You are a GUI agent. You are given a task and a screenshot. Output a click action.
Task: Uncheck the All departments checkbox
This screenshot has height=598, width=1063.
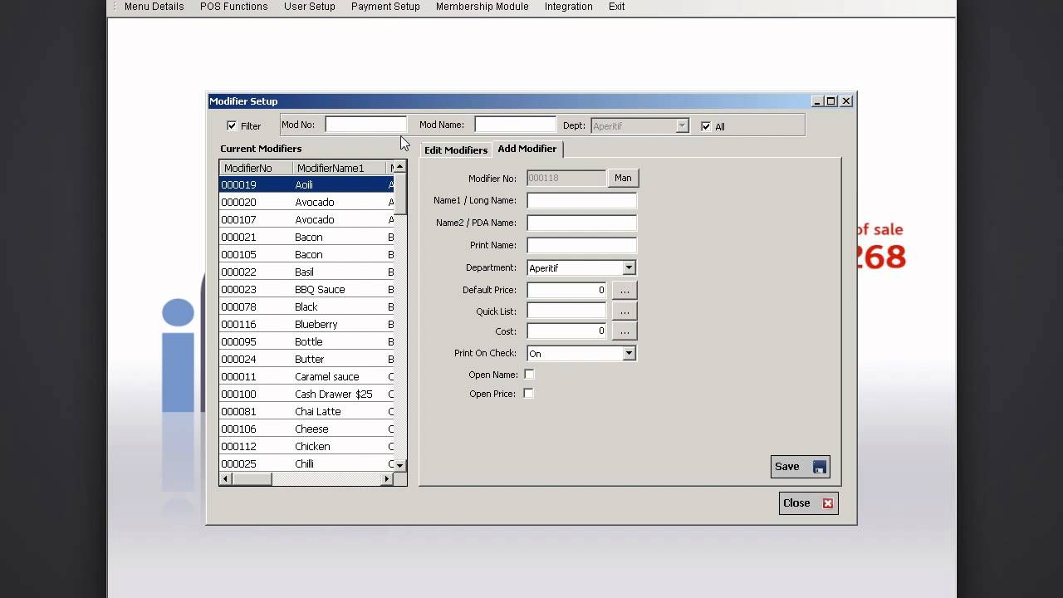point(706,126)
